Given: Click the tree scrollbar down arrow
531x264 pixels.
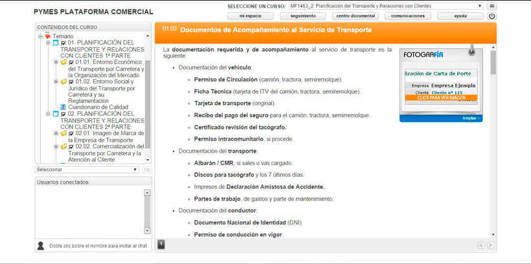Looking at the screenshot, I should coord(148,160).
